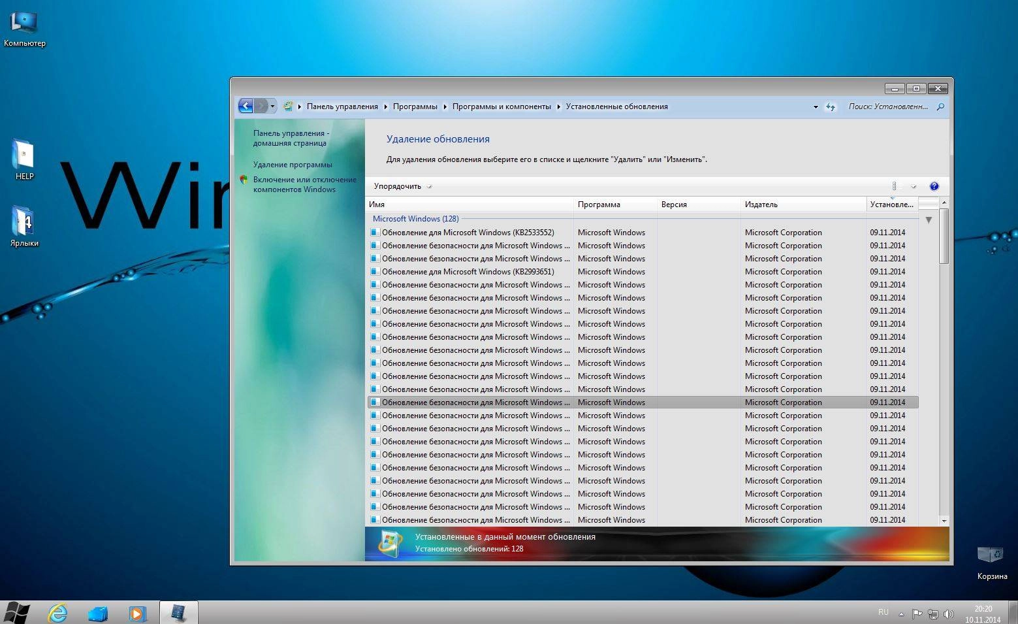Click the scrollbar up arrow

pos(944,203)
